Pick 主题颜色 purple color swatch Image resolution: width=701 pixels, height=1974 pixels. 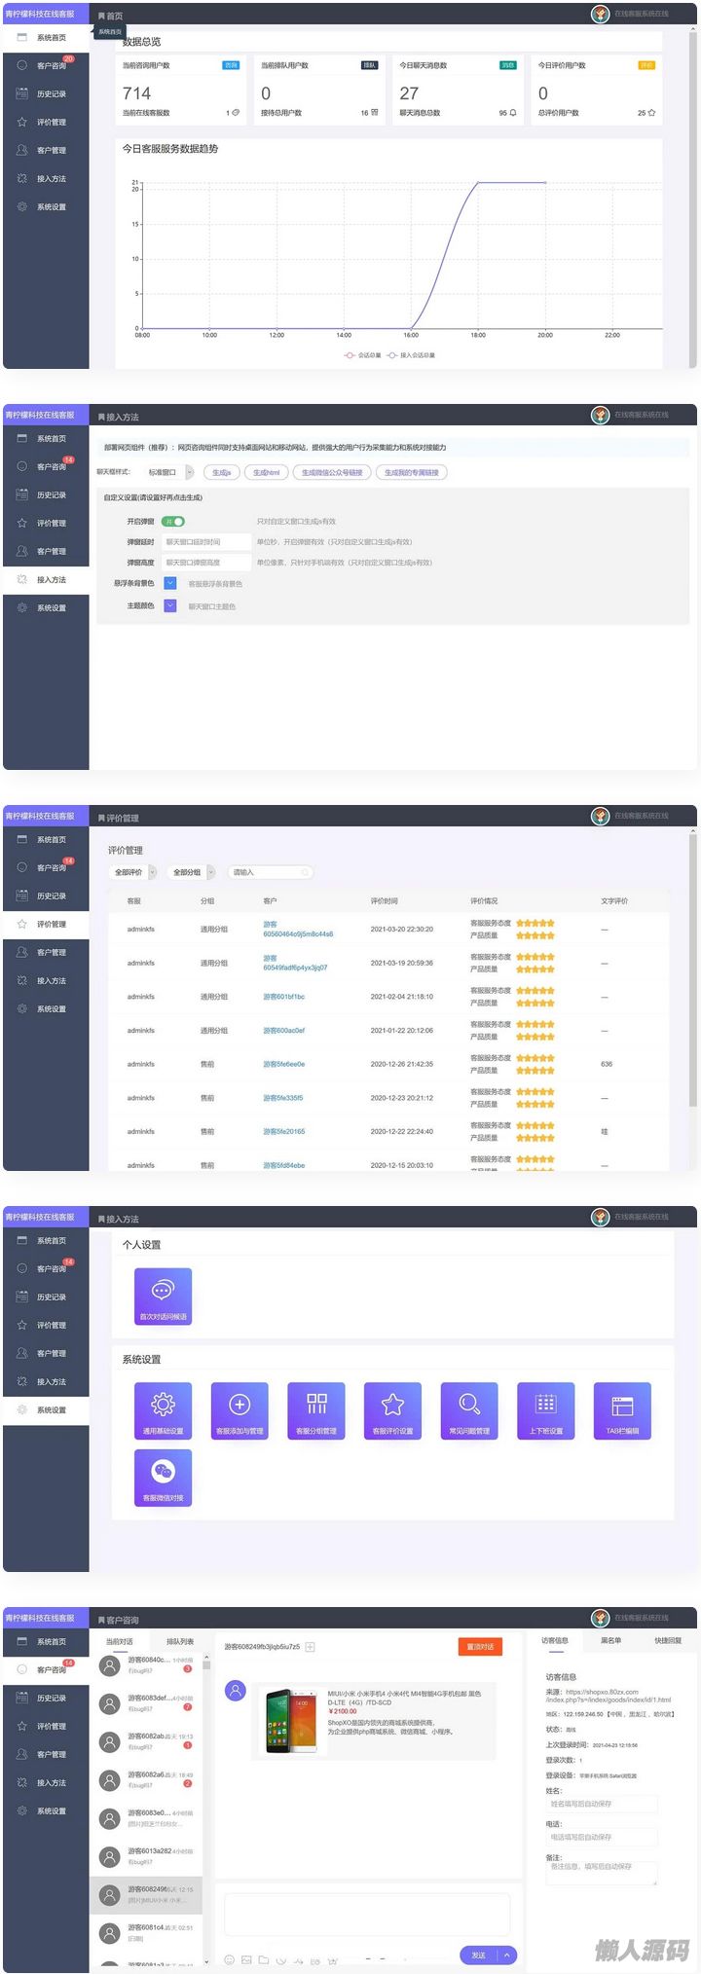[x=169, y=605]
